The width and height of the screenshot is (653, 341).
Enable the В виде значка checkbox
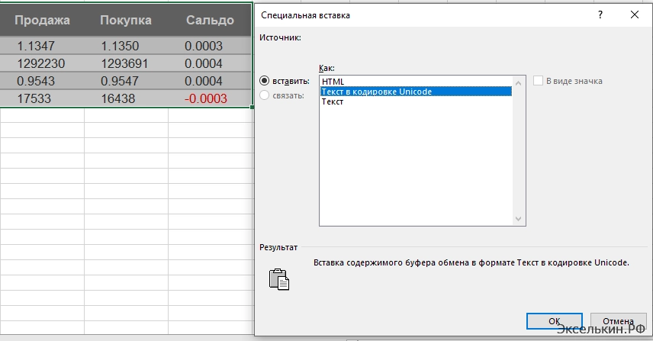(x=539, y=81)
